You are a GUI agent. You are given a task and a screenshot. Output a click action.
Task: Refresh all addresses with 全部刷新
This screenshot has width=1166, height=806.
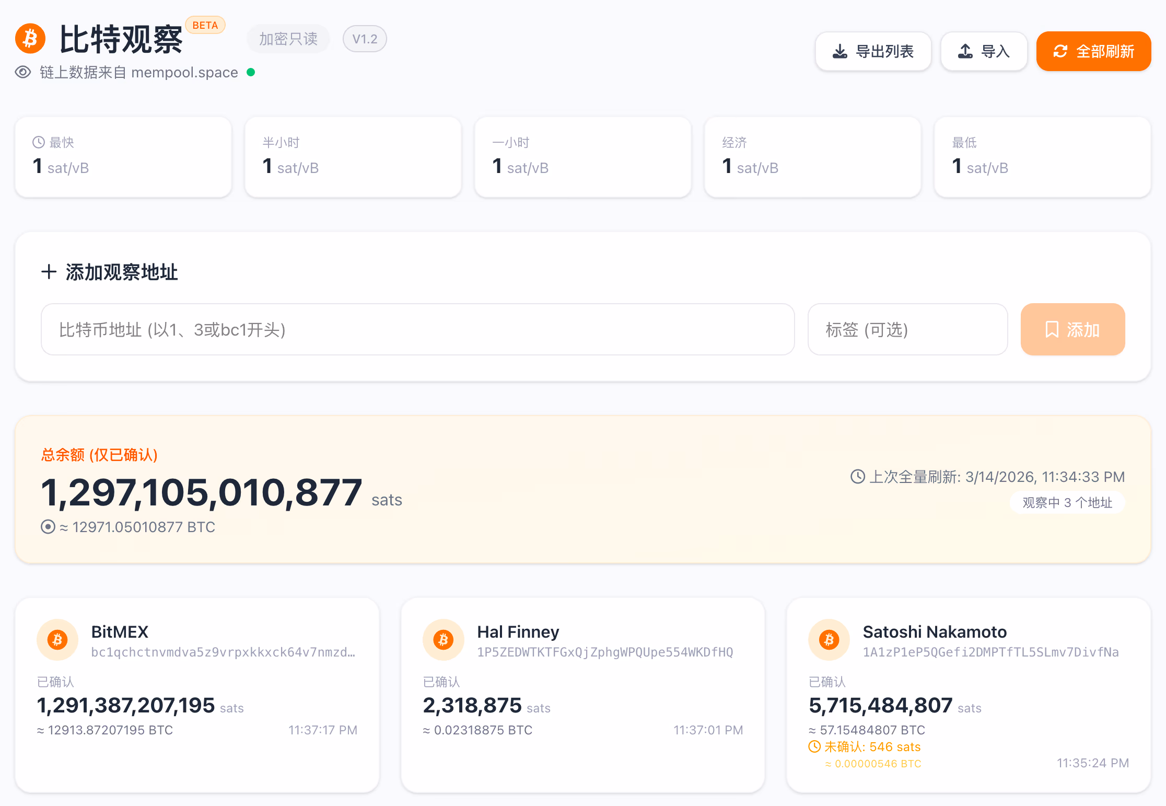[x=1094, y=51]
